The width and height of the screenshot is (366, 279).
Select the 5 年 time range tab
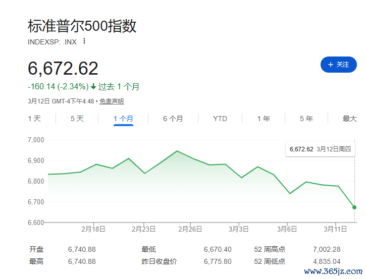306,119
